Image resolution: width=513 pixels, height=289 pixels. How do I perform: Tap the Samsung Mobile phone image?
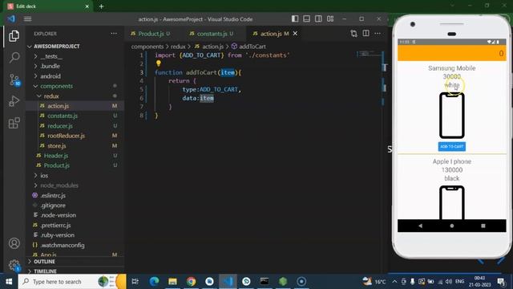(x=452, y=116)
